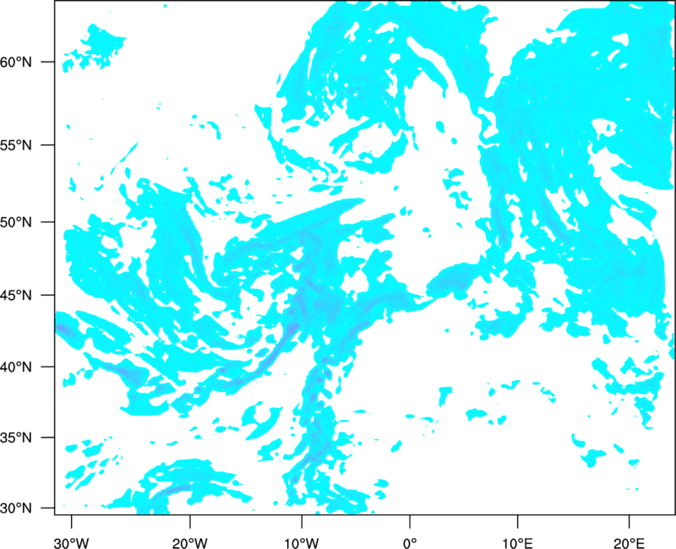Click the 20°W longitude label
This screenshot has width=676, height=549.
pyautogui.click(x=190, y=543)
